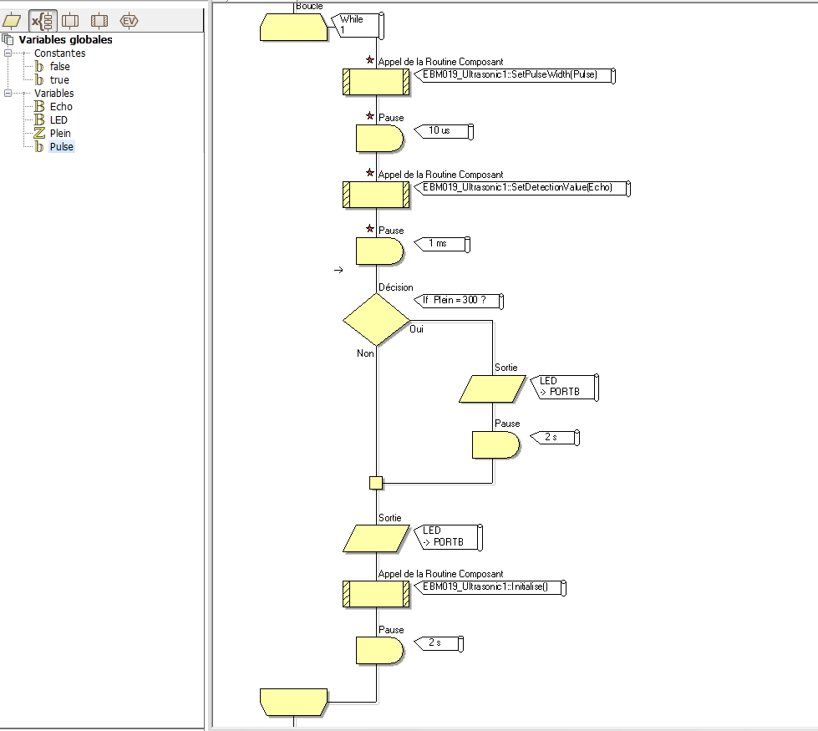Click the 10 us annotation tag
The width and height of the screenshot is (818, 731).
click(444, 131)
